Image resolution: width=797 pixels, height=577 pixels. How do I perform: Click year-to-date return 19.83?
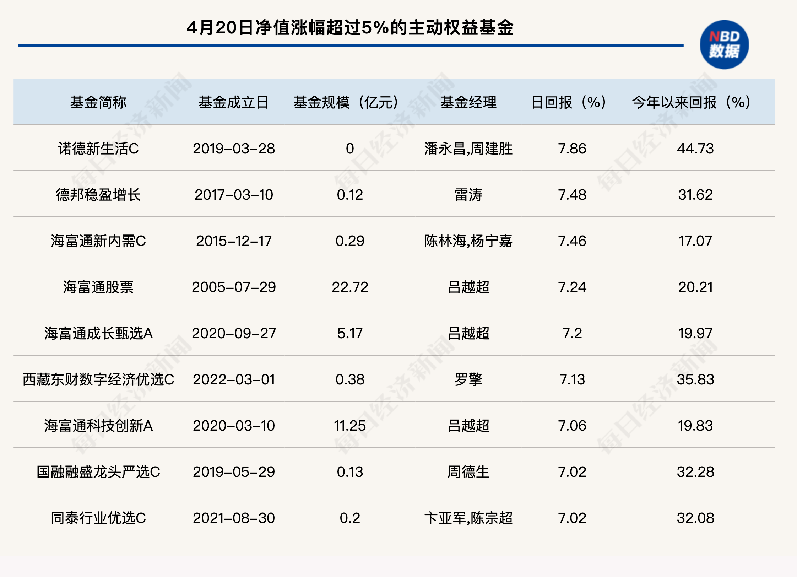coord(695,426)
